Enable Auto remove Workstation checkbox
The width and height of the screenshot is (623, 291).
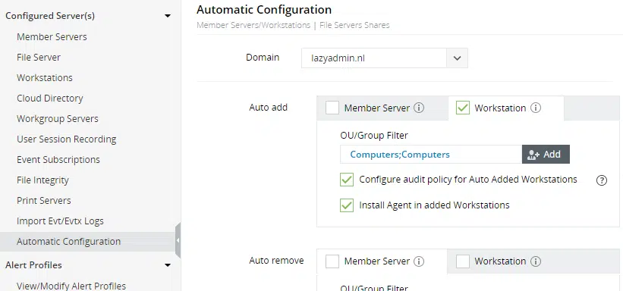pyautogui.click(x=462, y=261)
